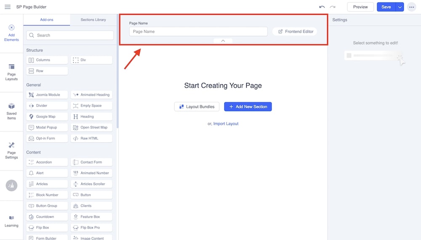The image size is (421, 240).
Task: Click the Page Name input field
Action: tap(198, 32)
